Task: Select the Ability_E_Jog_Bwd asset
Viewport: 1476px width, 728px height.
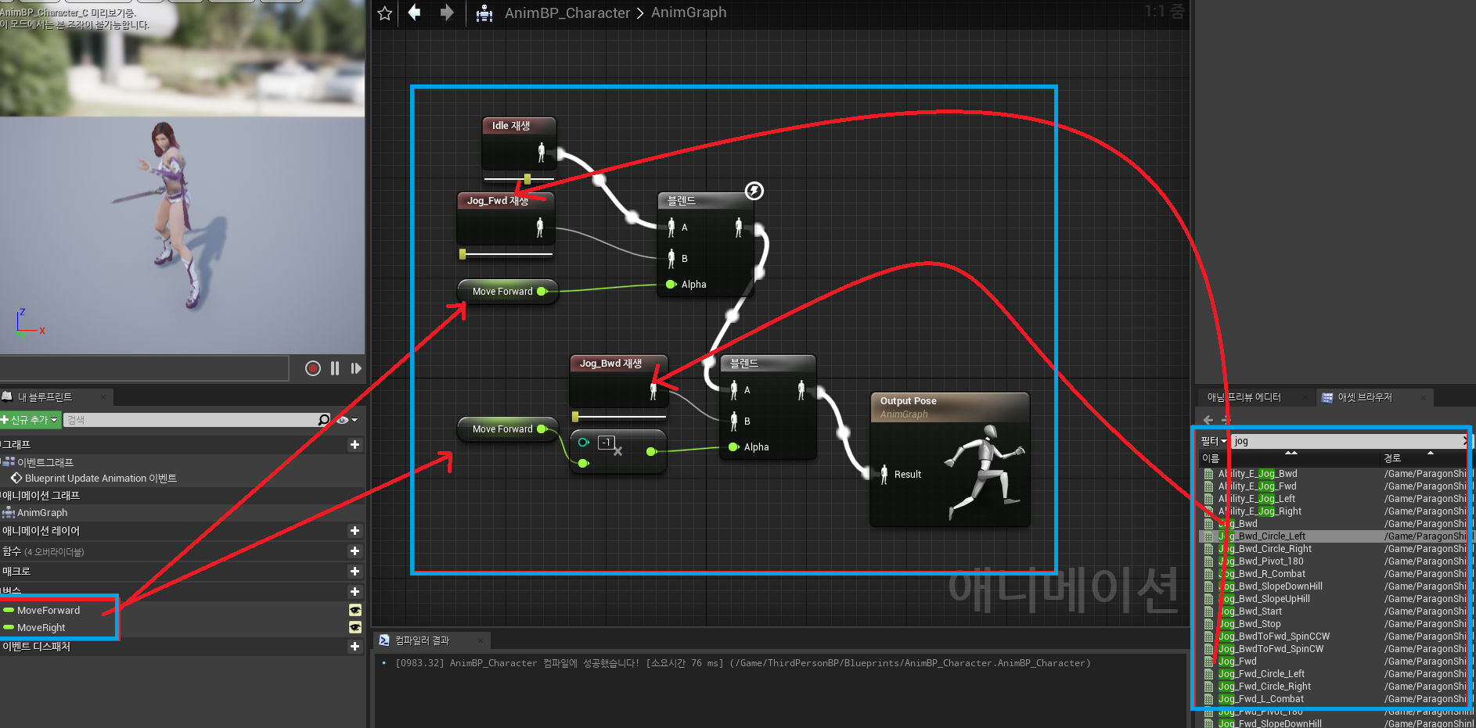Action: coord(1258,474)
